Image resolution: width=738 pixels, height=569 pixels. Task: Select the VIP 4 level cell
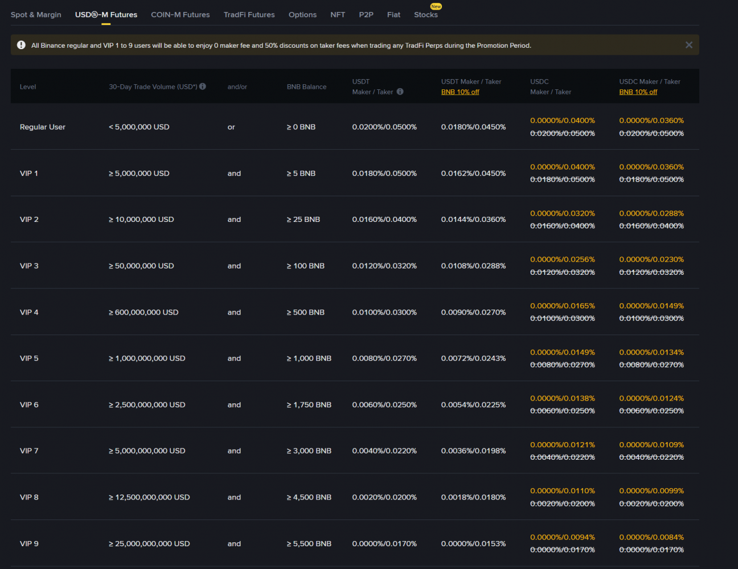pos(30,312)
